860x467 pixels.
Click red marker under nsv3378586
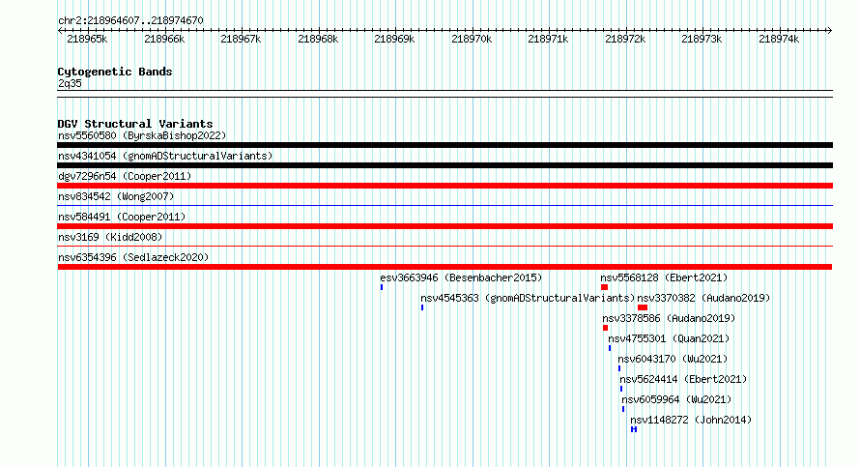point(606,328)
